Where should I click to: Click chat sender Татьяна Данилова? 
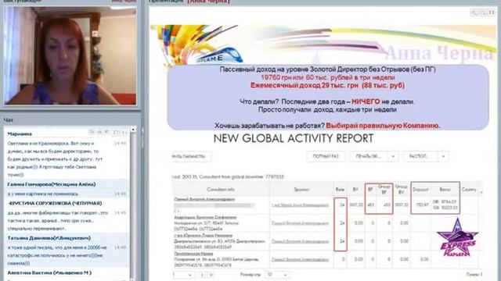[49, 238]
